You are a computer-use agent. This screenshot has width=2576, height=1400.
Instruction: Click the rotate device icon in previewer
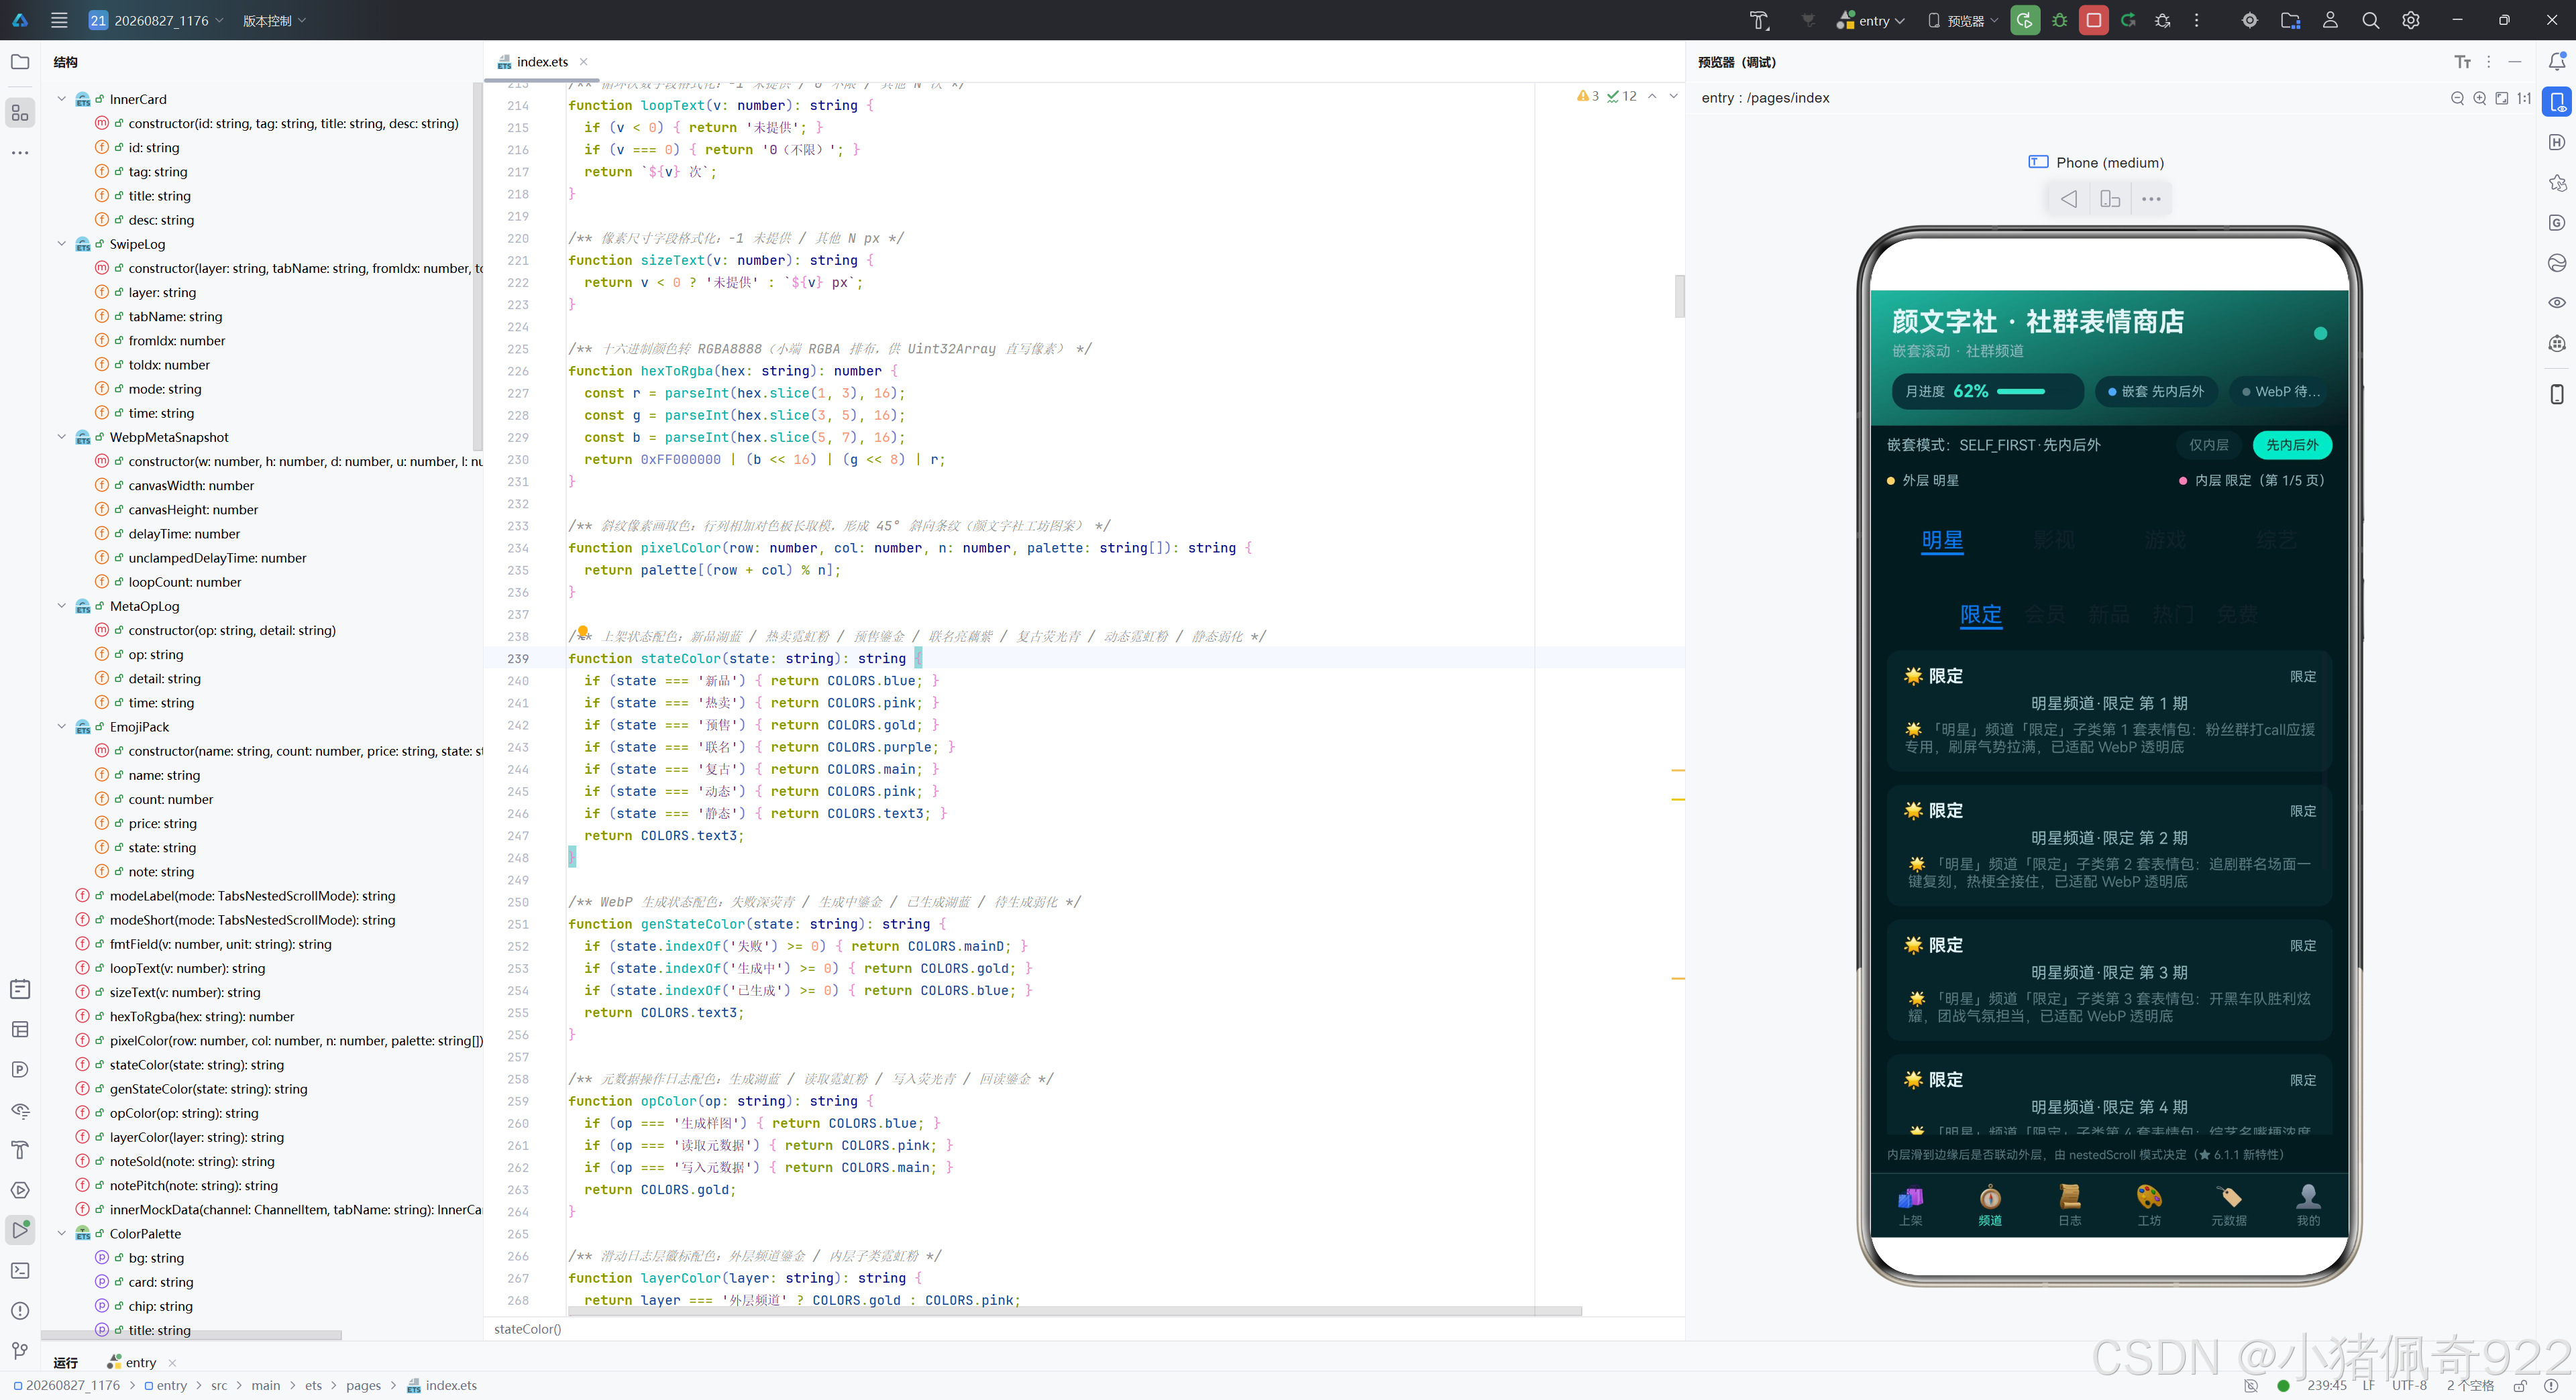2110,199
